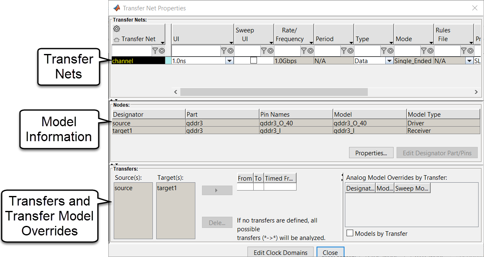The image size is (484, 257).
Task: Click the gddr3_O_40 Model cell
Action: [x=370, y=123]
